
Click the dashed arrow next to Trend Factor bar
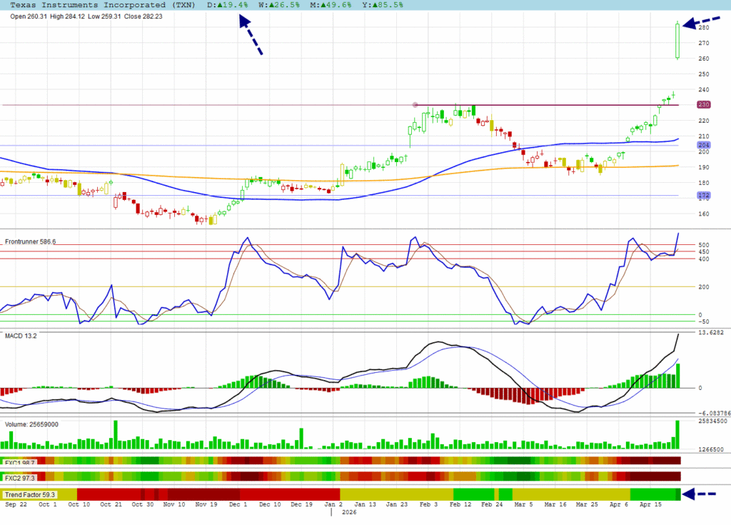click(x=705, y=494)
